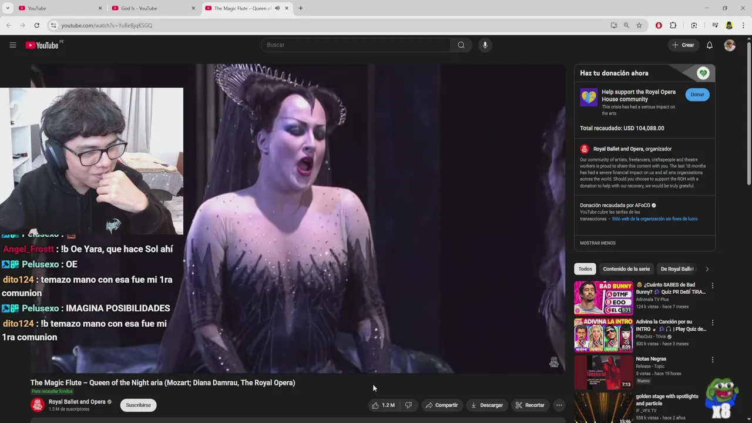This screenshot has height=423, width=752.
Task: Open the tab search dropdown arrow
Action: (8, 8)
